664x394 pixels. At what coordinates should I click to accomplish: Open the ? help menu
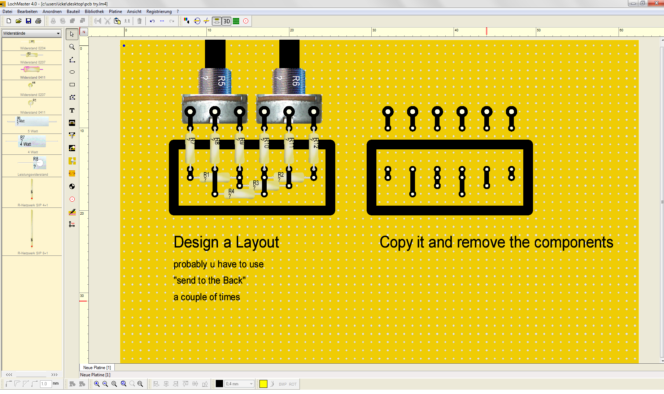[178, 12]
